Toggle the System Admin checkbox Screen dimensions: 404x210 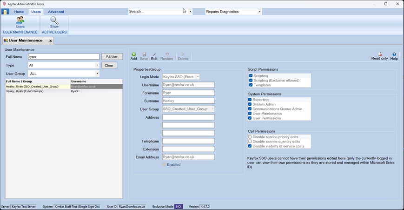[250, 104]
